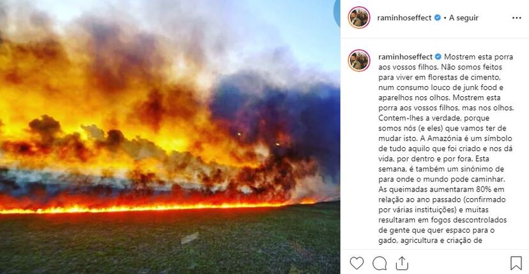Click the verified badge in the caption
529x274 pixels.
pos(438,57)
